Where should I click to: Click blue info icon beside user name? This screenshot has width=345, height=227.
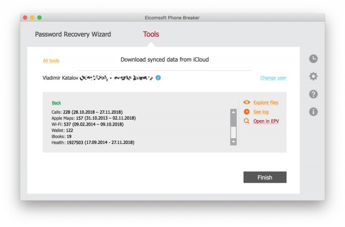pos(158,78)
